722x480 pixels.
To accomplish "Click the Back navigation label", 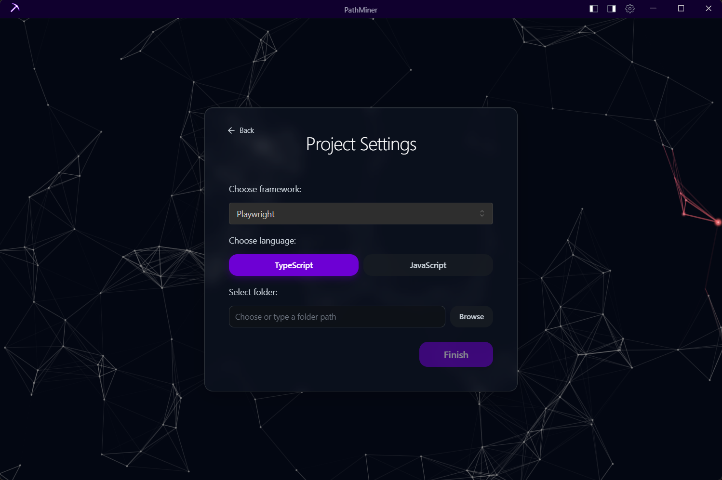I will click(246, 130).
